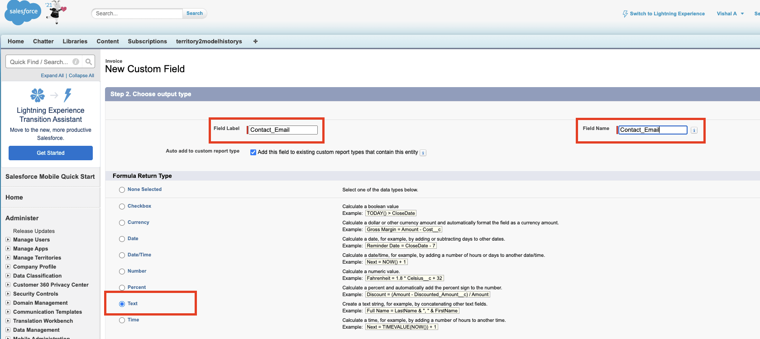Open the Release Updates link
The image size is (760, 339).
click(x=34, y=231)
